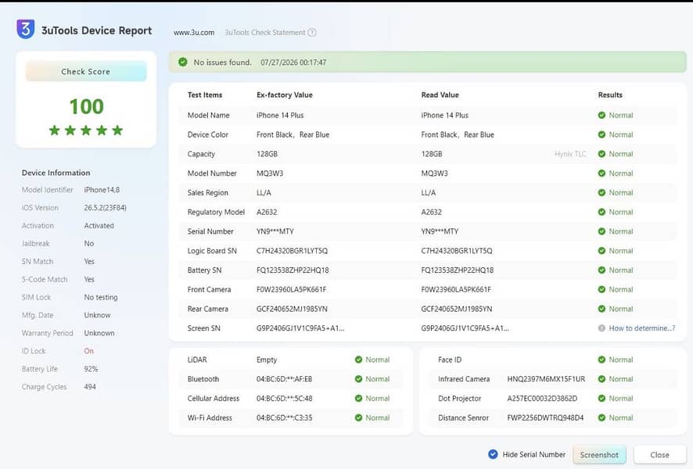This screenshot has width=693, height=469.
Task: Click the Normal status icon for Logic Board SN
Action: (601, 251)
